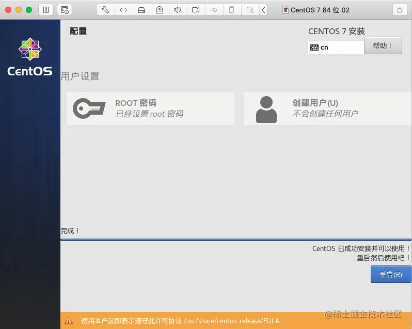Click the USB devices toolbar icon
Screen dimensions: 412x329
(x=214, y=10)
